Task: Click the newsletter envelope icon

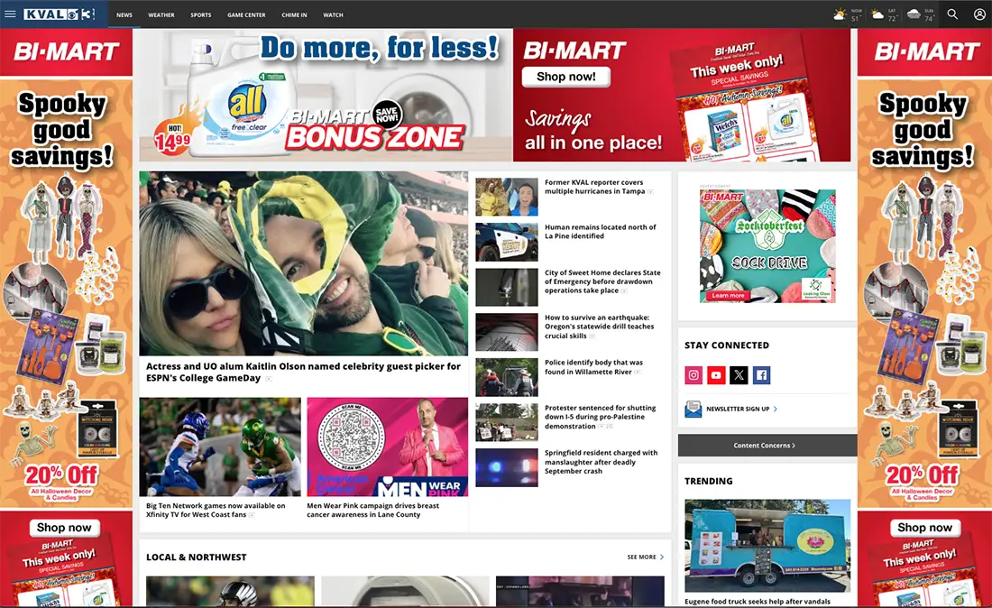Action: (x=693, y=409)
